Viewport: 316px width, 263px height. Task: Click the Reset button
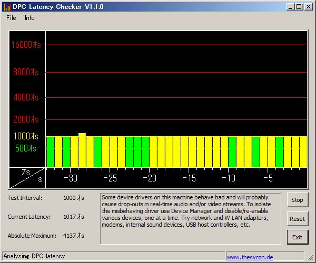[298, 219]
